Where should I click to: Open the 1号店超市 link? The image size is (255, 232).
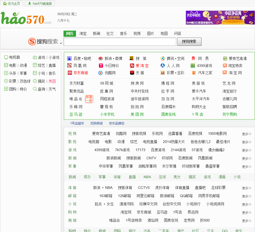pos(77,124)
